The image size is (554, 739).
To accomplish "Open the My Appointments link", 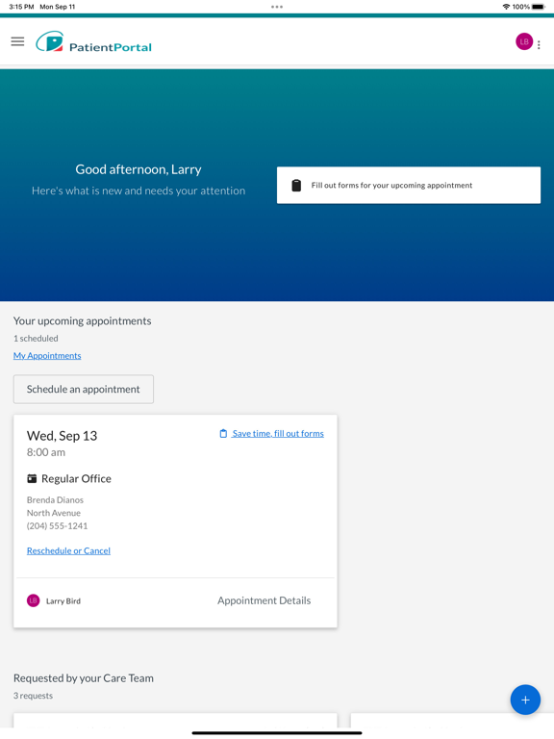I will (x=47, y=356).
